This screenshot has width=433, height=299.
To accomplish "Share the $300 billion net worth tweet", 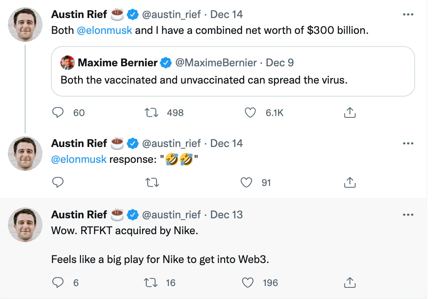I will pyautogui.click(x=350, y=113).
